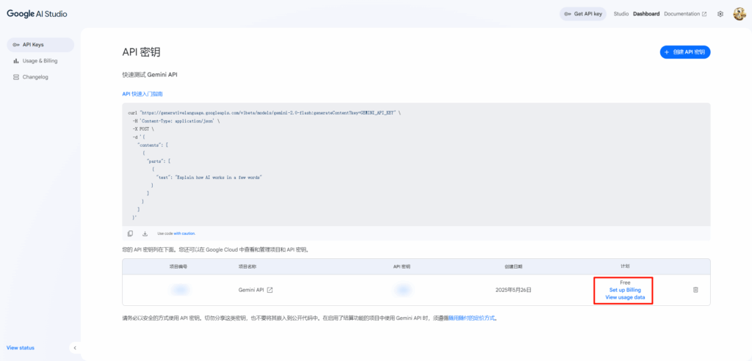Viewport: 752px width, 361px height.
Task: Click the View usage data link
Action: pyautogui.click(x=625, y=297)
